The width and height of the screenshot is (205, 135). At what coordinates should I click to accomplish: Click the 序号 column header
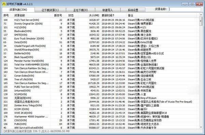tap(6, 15)
